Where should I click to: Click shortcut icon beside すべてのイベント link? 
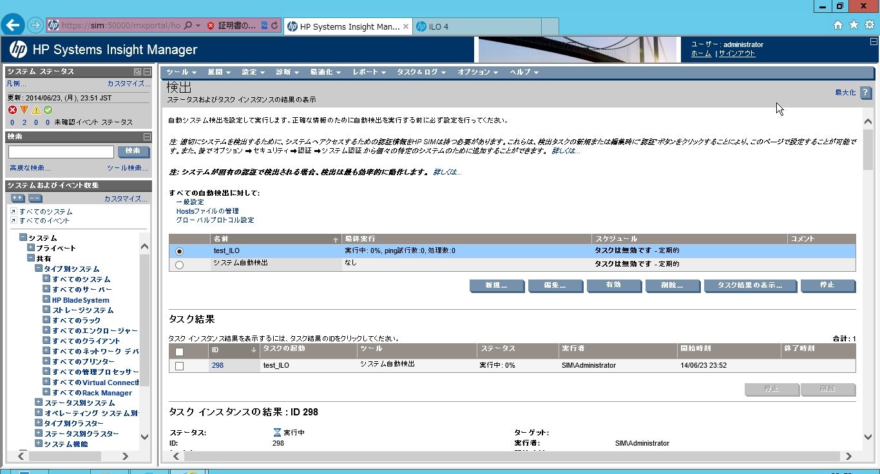(14, 220)
